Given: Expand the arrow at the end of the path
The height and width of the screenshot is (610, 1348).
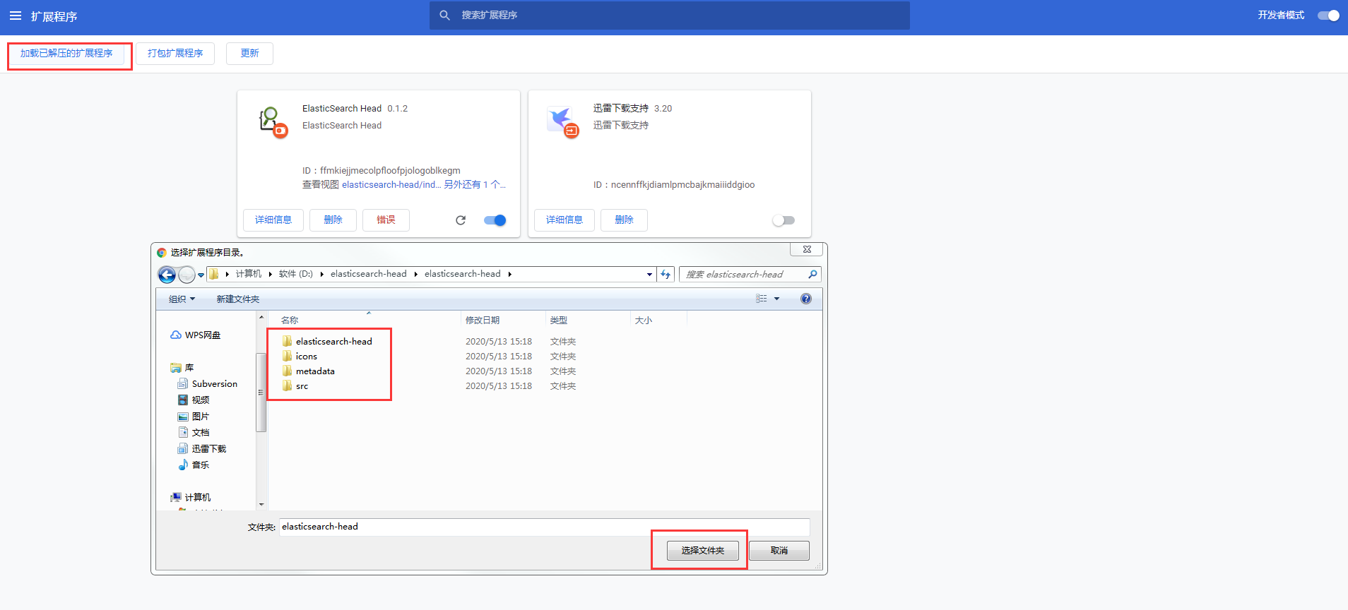Looking at the screenshot, I should (x=509, y=275).
